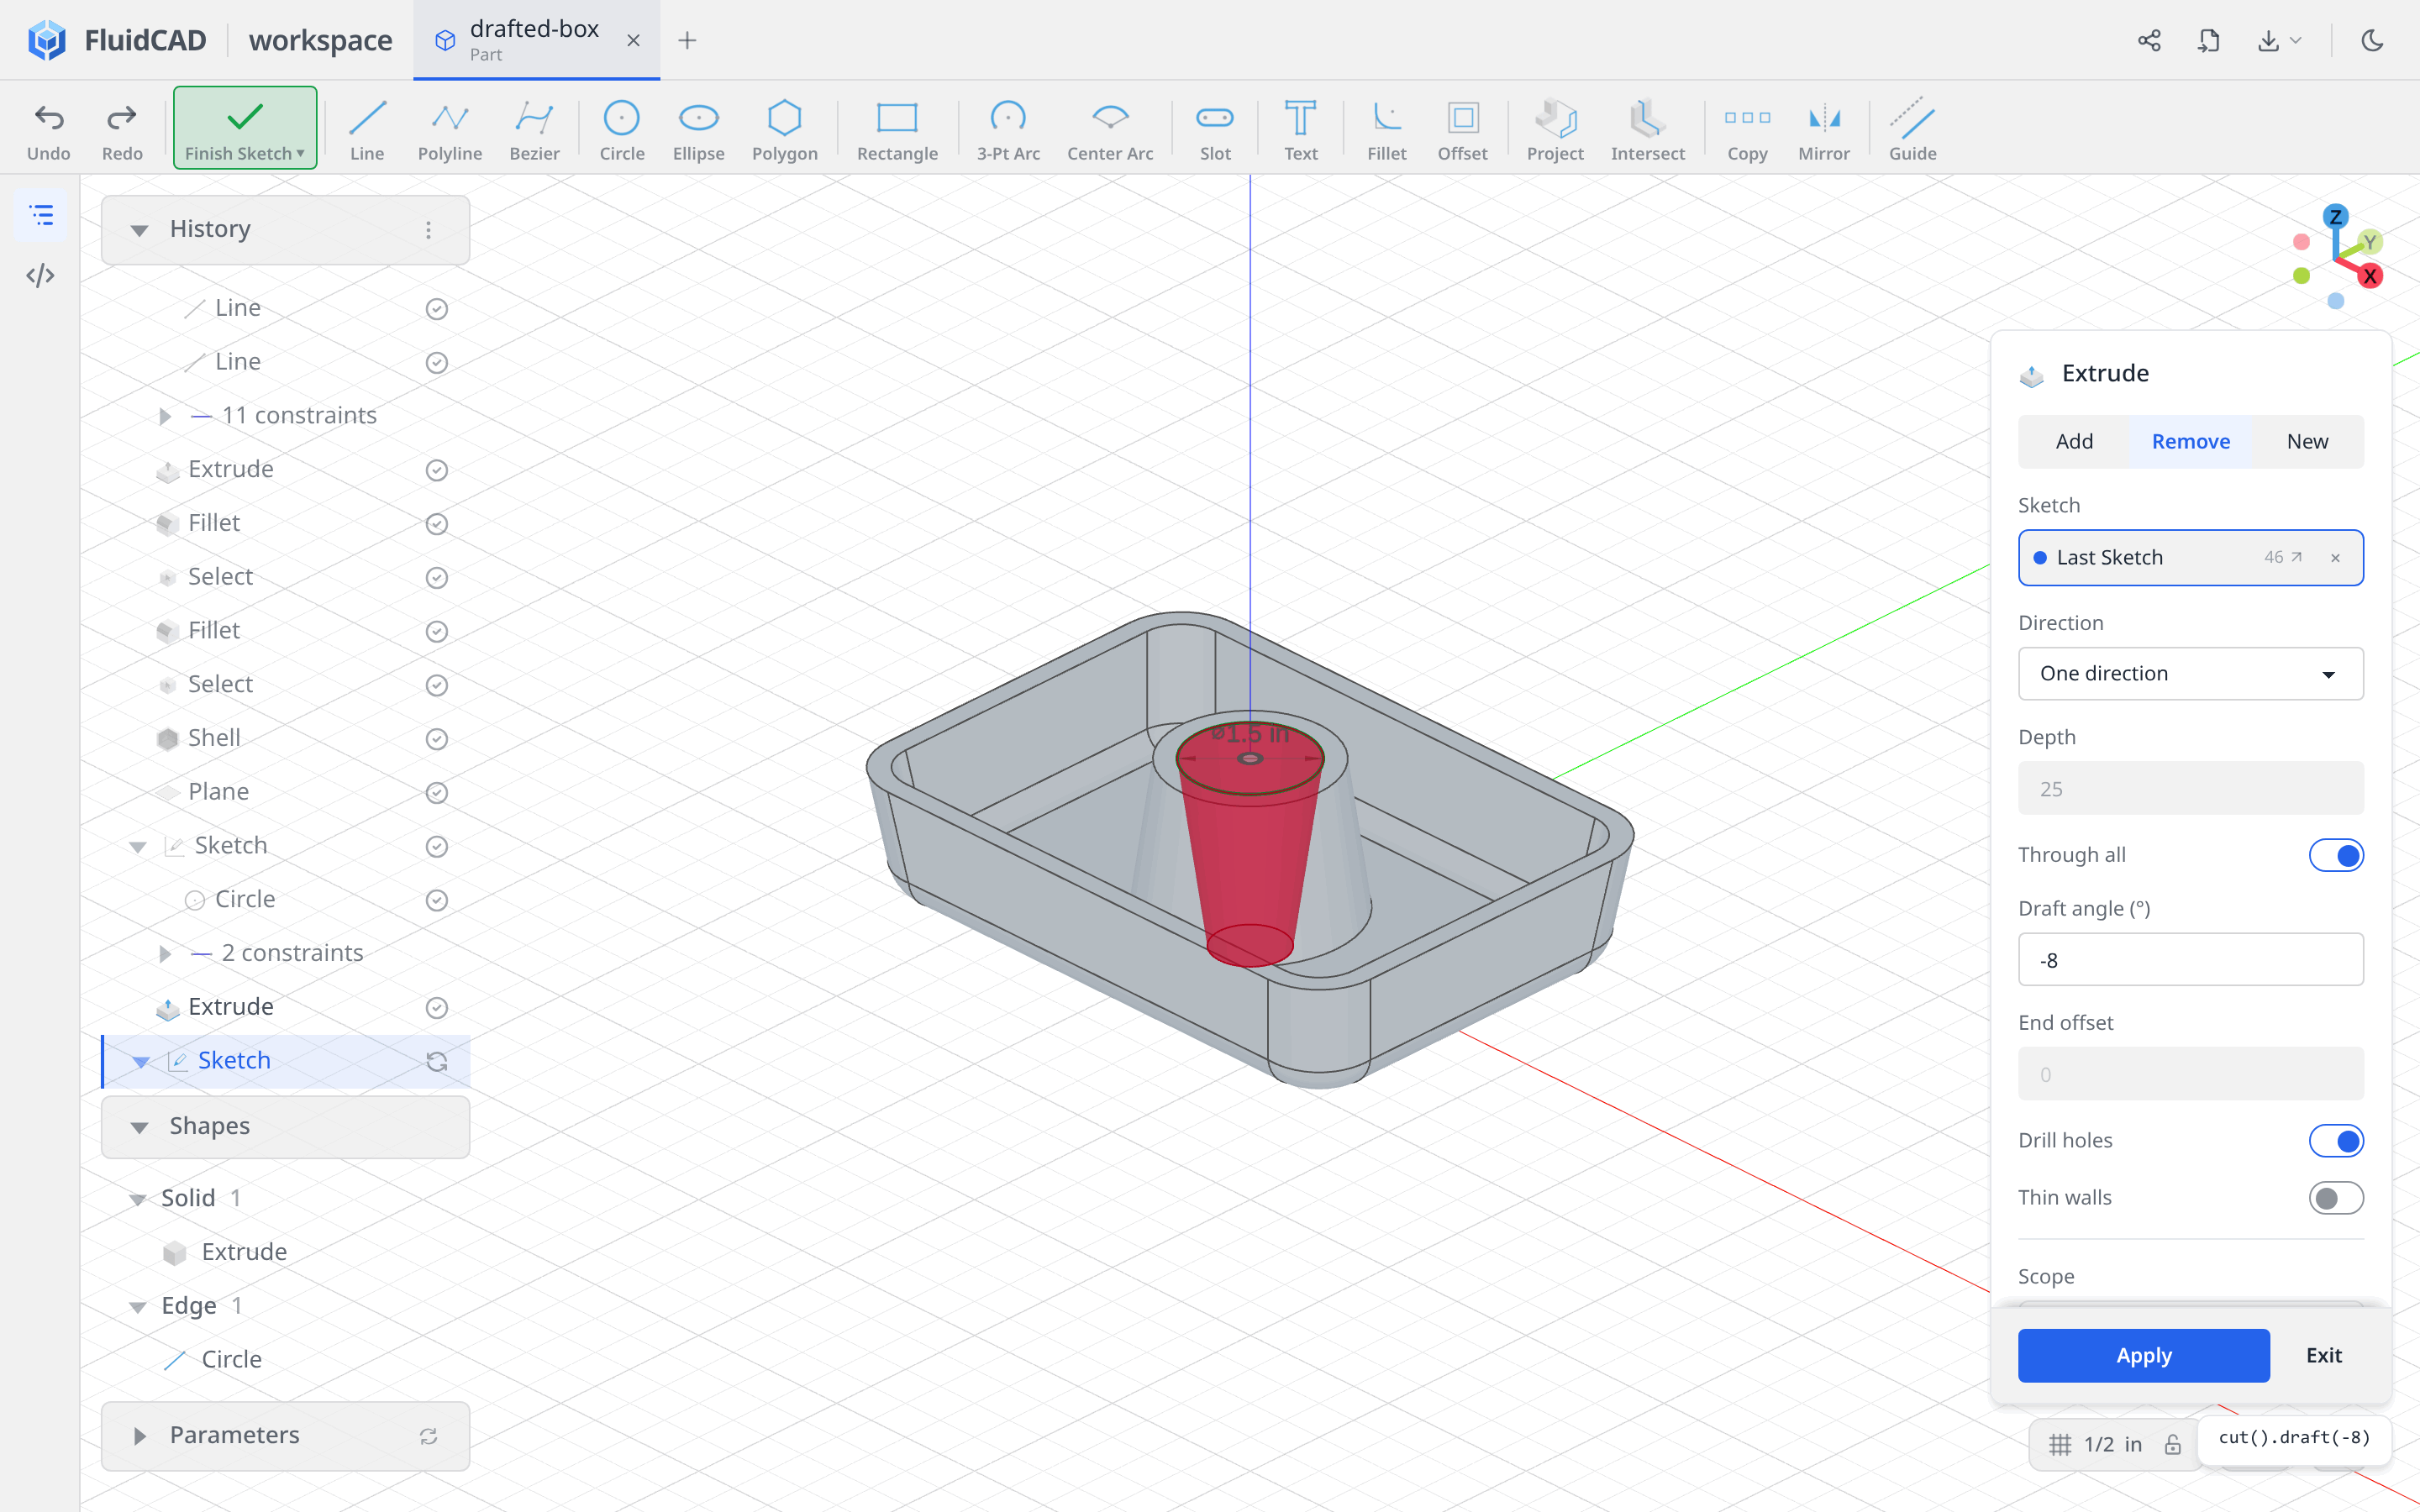Click the share icon in header
The width and height of the screenshot is (2420, 1512).
point(2149,40)
